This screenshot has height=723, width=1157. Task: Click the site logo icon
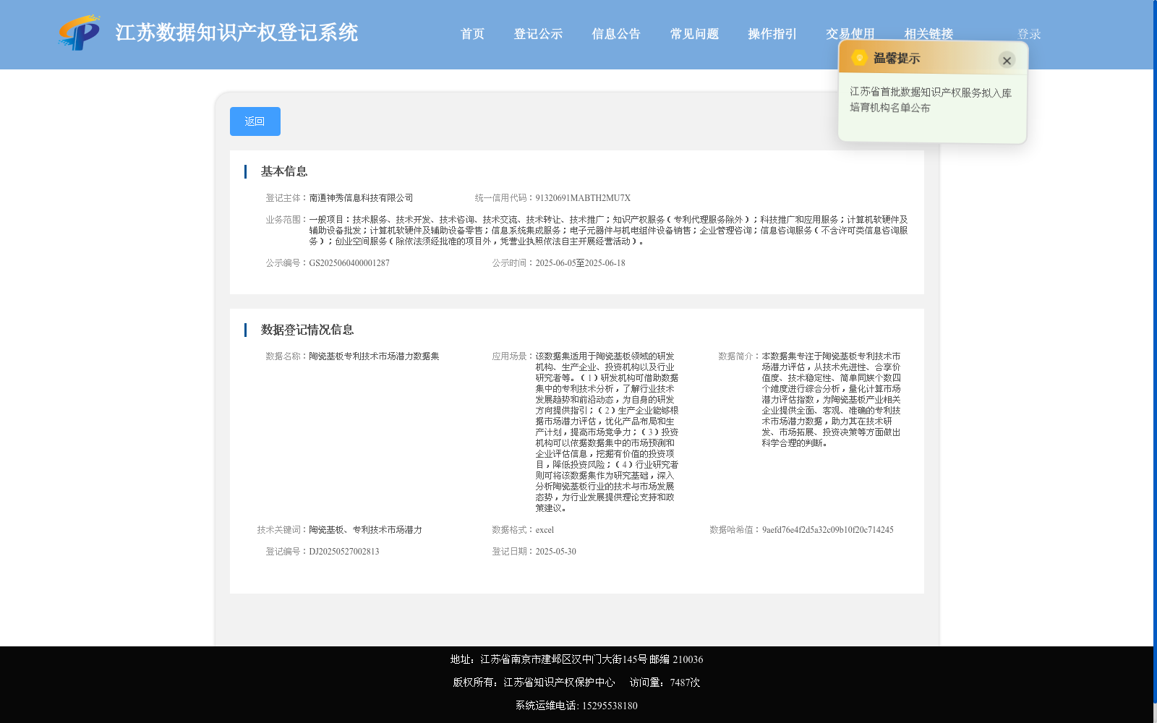[x=80, y=33]
